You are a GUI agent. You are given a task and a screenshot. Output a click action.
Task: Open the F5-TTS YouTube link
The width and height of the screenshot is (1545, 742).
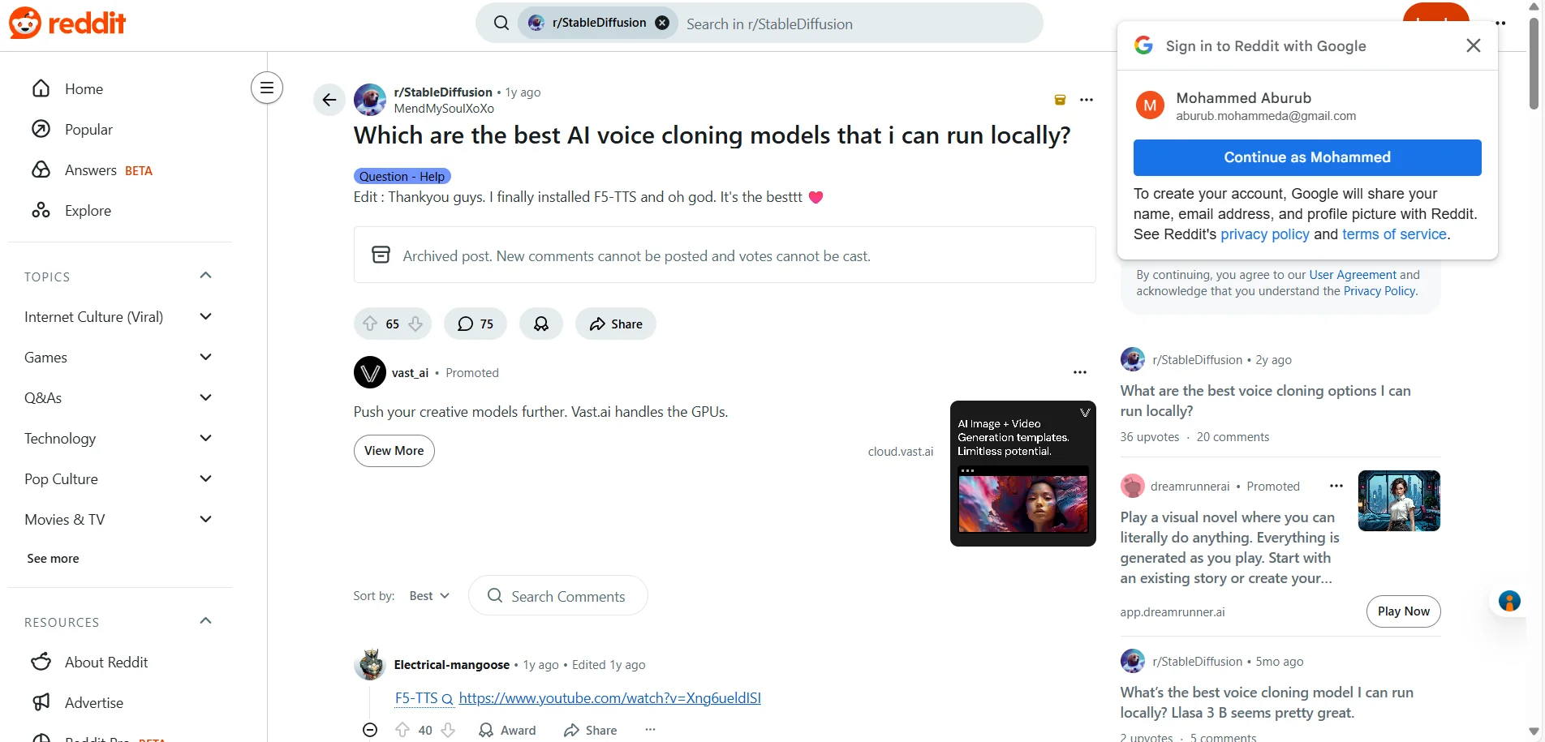coord(609,698)
